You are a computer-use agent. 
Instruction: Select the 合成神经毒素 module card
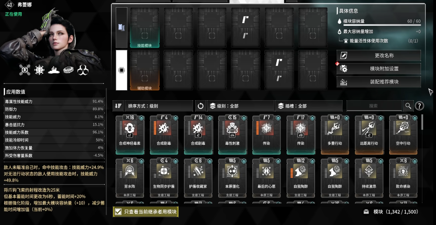(130, 135)
